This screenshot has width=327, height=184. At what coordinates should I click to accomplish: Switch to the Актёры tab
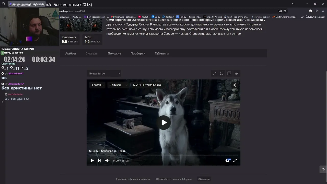coord(71,53)
